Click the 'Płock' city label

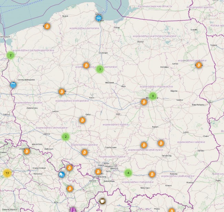(x=123, y=87)
